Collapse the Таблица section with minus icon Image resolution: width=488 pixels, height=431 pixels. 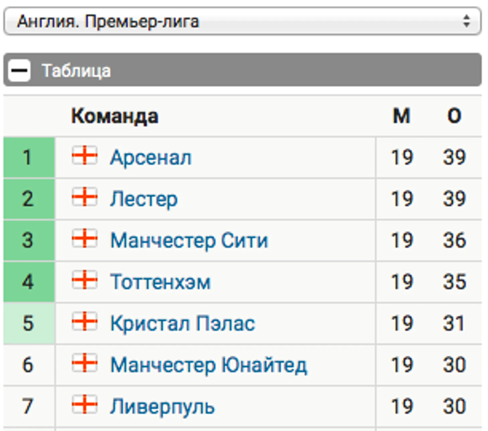(x=19, y=70)
